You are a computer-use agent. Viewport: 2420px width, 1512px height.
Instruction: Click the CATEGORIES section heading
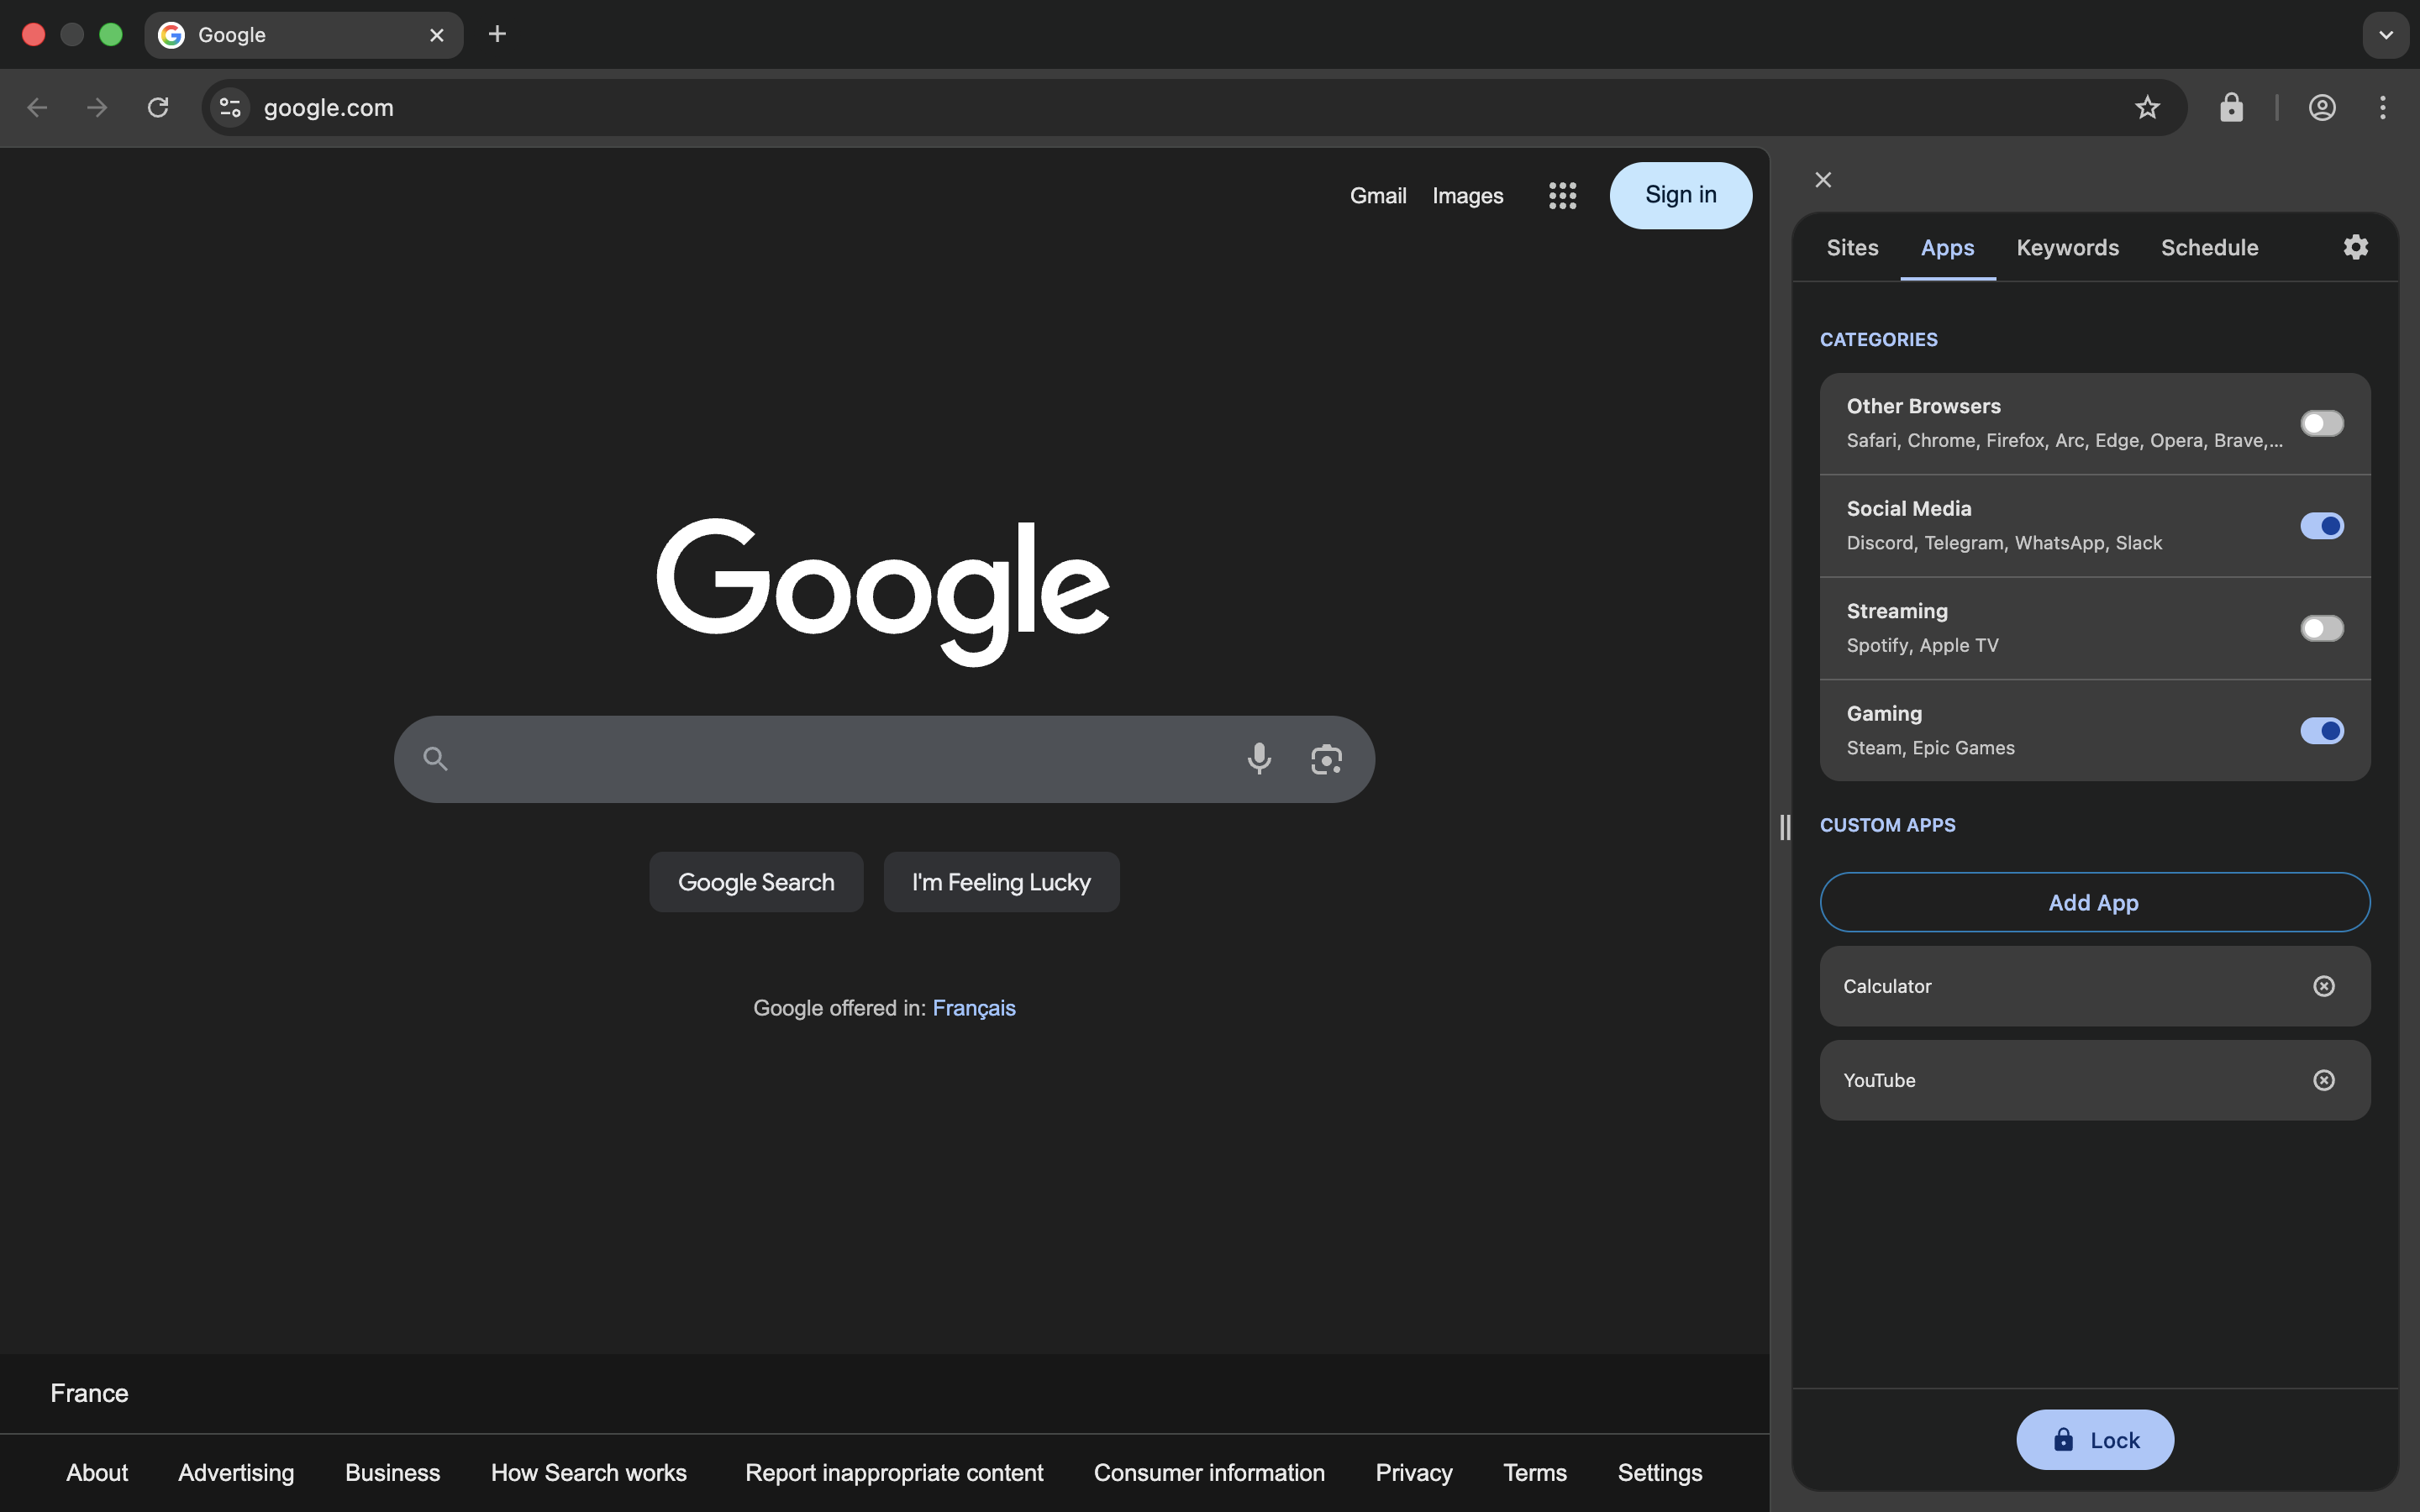pos(1878,340)
